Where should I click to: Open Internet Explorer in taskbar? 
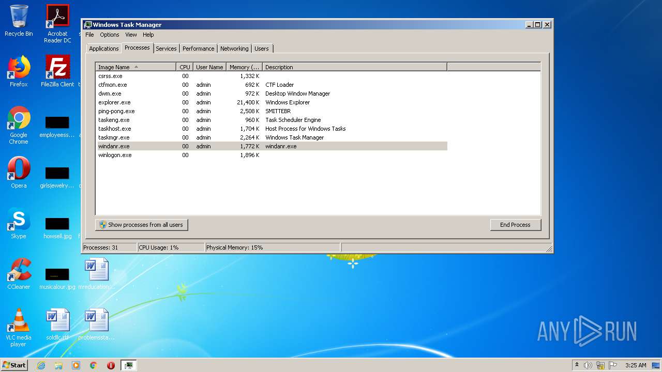[x=41, y=365]
